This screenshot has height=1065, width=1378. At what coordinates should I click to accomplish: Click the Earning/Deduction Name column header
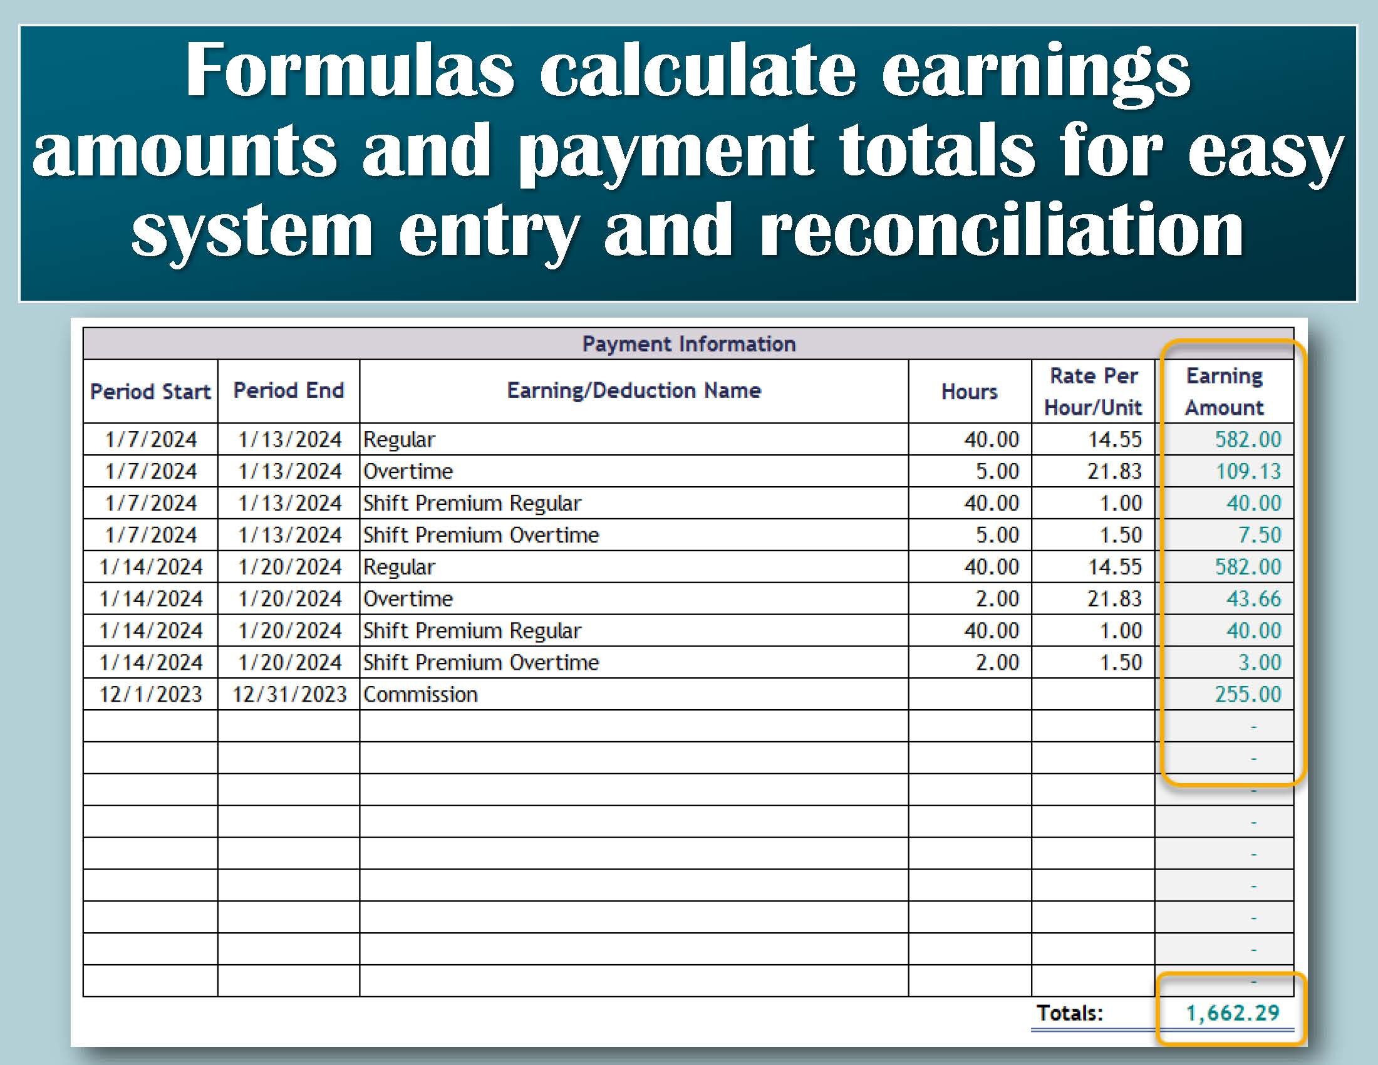pos(634,391)
